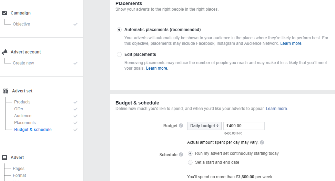Select Automatic placements radio button
The width and height of the screenshot is (335, 181).
[119, 30]
